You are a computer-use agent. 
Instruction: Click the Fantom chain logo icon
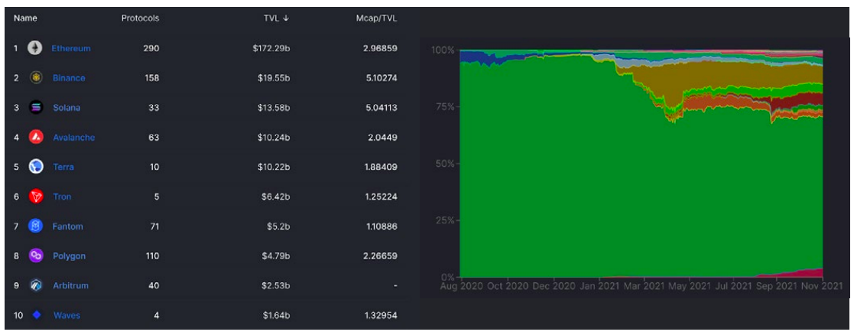click(36, 226)
